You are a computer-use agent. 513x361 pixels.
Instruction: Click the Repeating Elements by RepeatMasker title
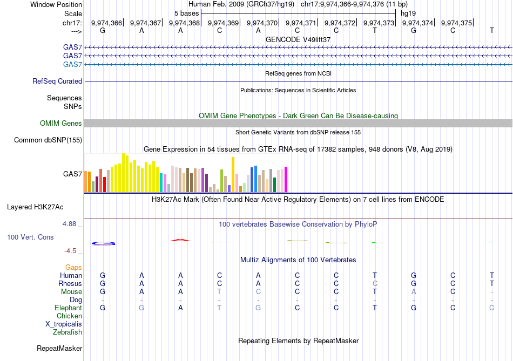(x=299, y=340)
